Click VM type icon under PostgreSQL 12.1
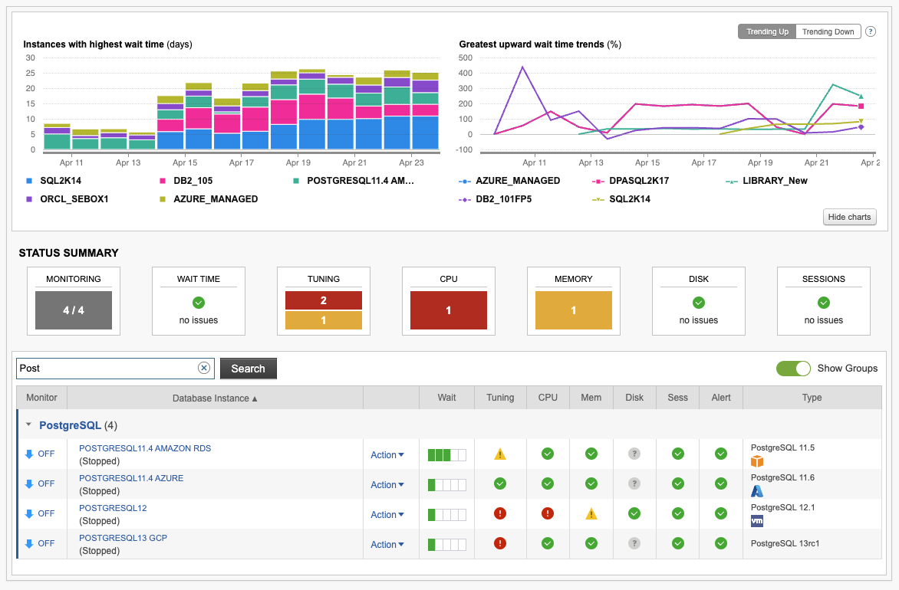The height and width of the screenshot is (590, 899). [x=757, y=521]
